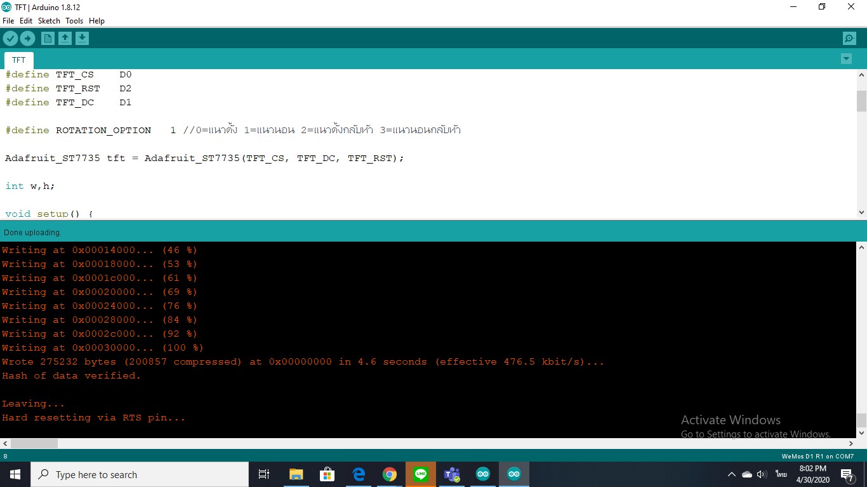Screen dimensions: 867x487
Task: Open the Sketch menu
Action: click(x=49, y=21)
